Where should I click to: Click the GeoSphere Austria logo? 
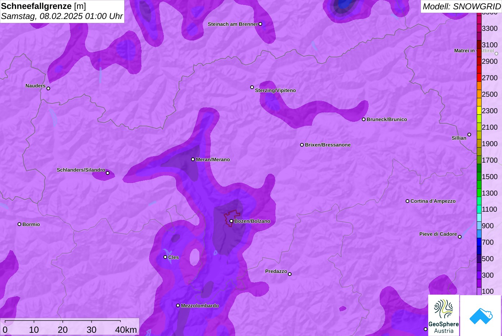[444, 315]
